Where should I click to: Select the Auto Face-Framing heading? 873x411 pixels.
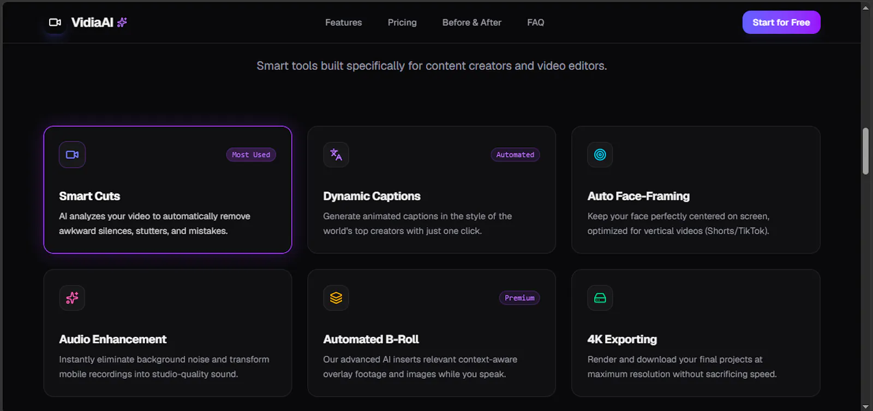638,196
